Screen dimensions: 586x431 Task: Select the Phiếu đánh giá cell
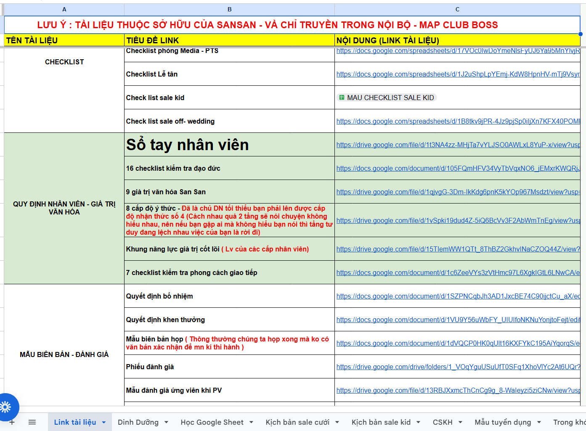[230, 367]
